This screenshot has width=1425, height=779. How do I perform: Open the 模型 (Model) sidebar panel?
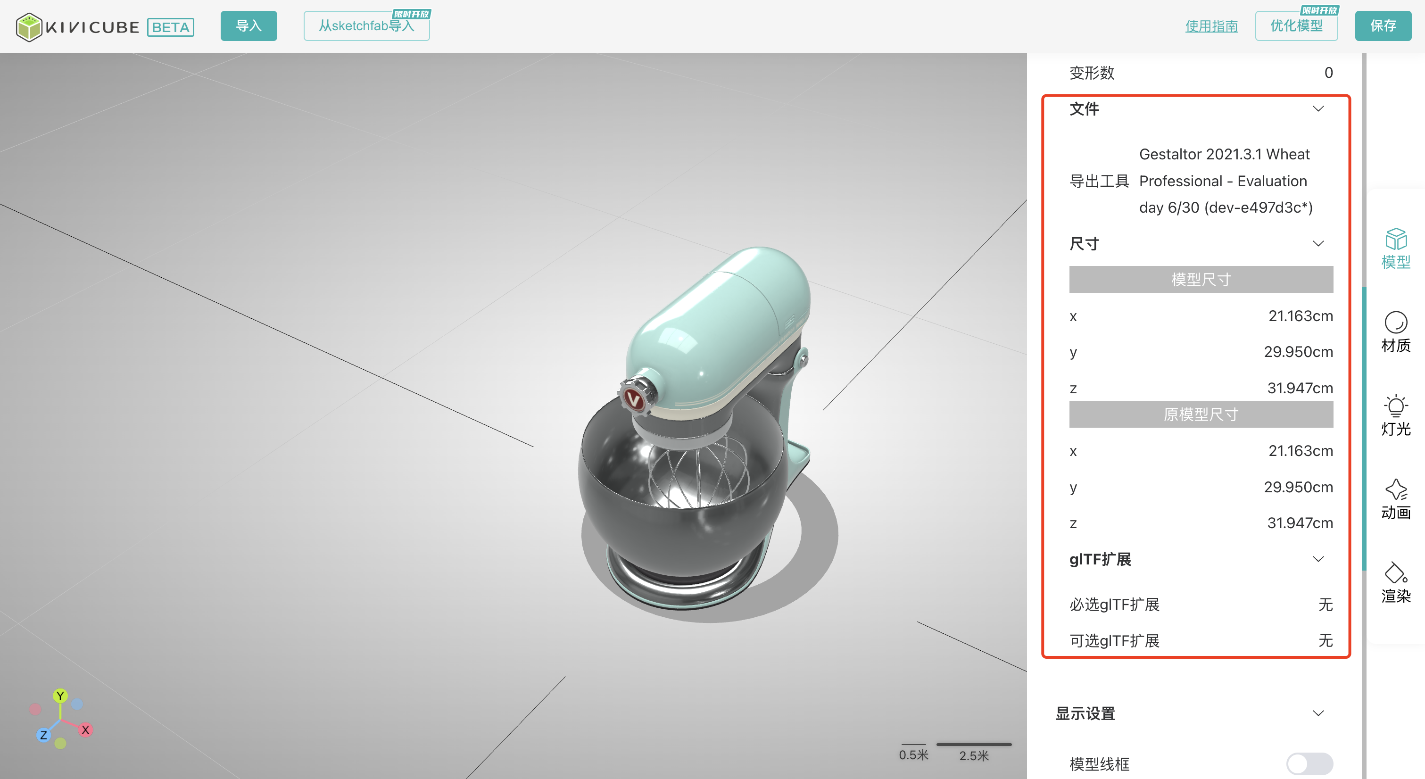coord(1395,249)
